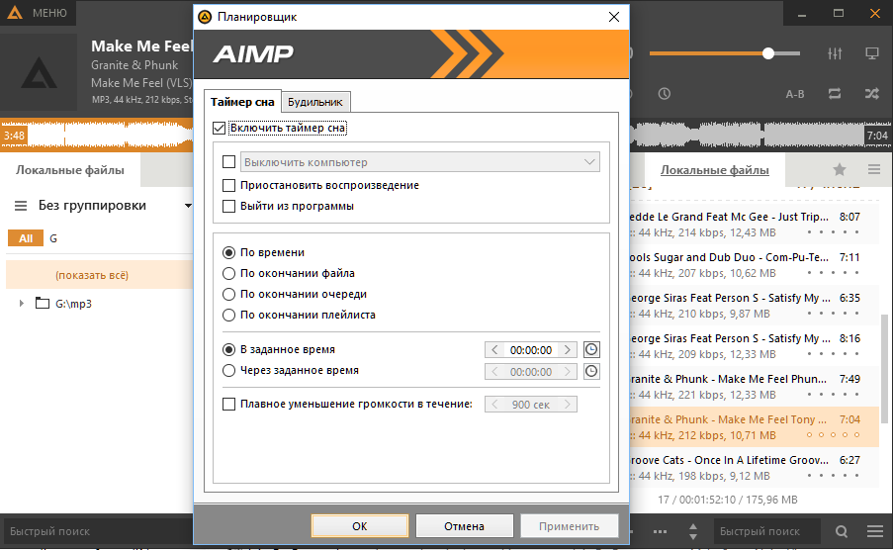Check 'Выйти из программы' option
The image size is (893, 550).
pos(229,206)
